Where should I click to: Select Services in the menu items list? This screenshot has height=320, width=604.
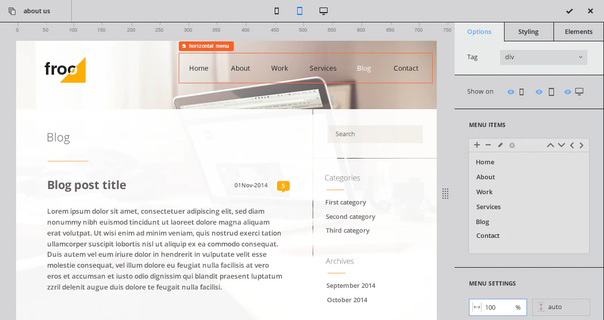click(488, 207)
